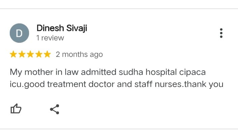Viewport: 238px width, 132px height.
Task: Select the third rating star
Action: [x=30, y=54]
